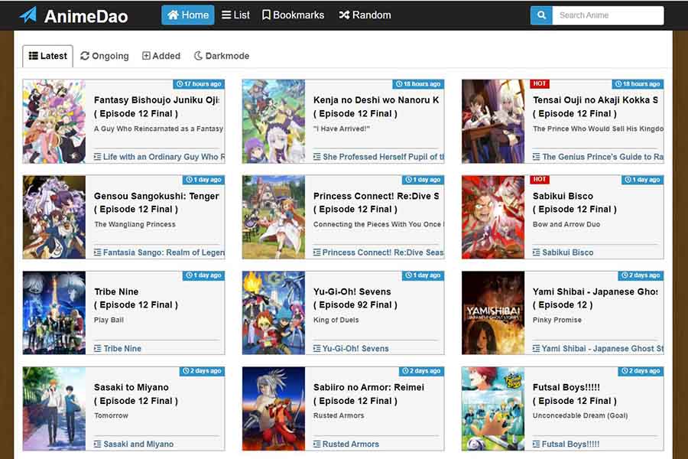Open Gensou Sangokushi: Tengen episode title
The width and height of the screenshot is (688, 459).
coord(157,202)
